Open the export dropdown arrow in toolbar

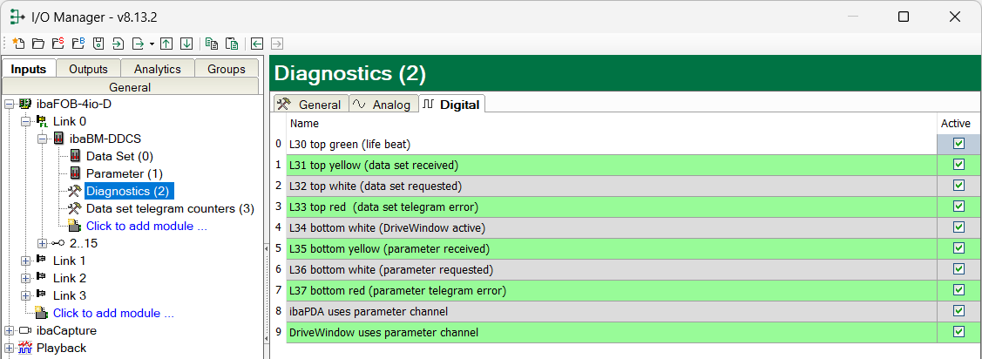coord(152,44)
